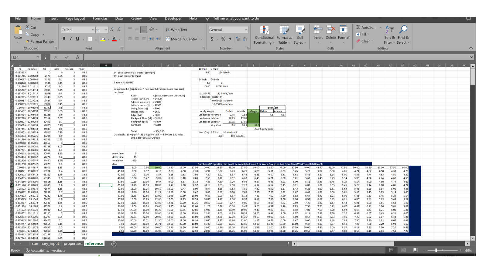Screen dimensions: 486x273
Task: Click Decrease Decimal icon
Action: tap(245, 39)
